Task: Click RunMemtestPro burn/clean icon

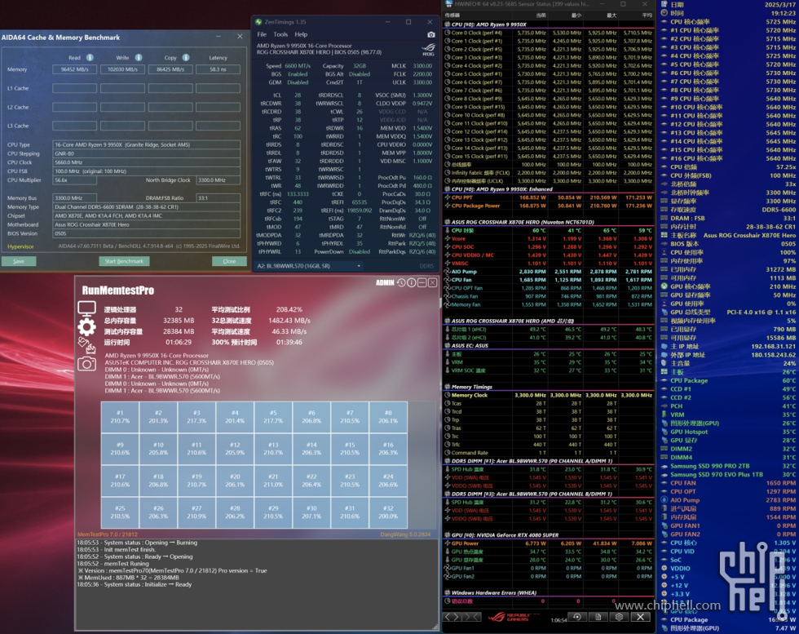Action: click(x=86, y=345)
